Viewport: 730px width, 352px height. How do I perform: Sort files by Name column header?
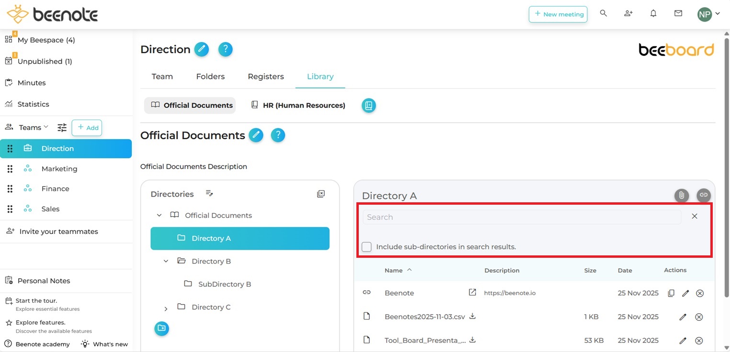(394, 270)
